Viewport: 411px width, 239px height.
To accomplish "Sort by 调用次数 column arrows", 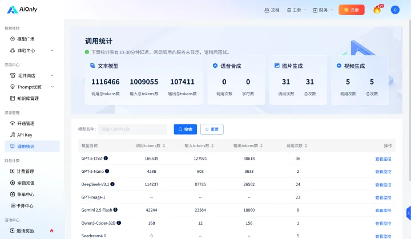I will 306,145.
